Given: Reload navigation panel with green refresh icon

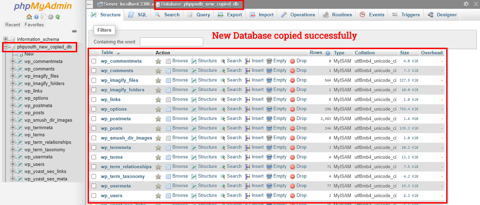Looking at the screenshot, I should pyautogui.click(x=57, y=17).
